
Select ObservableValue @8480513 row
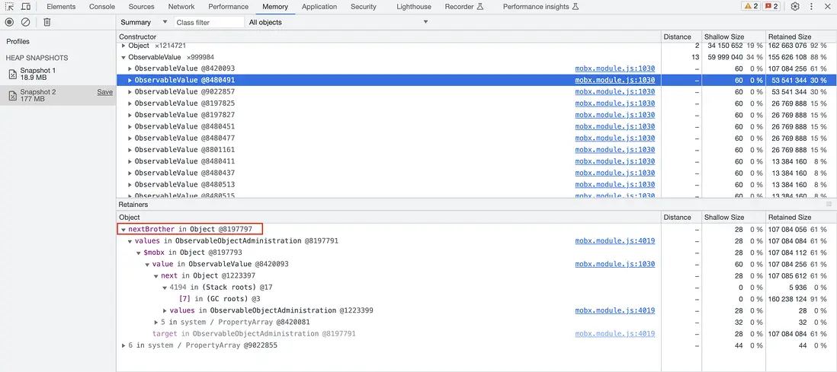476,185
